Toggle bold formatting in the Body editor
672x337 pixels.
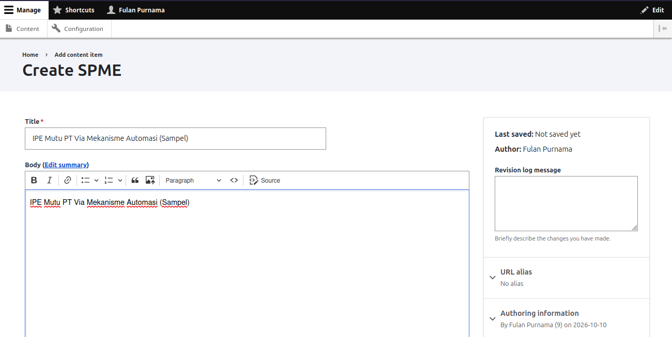34,180
